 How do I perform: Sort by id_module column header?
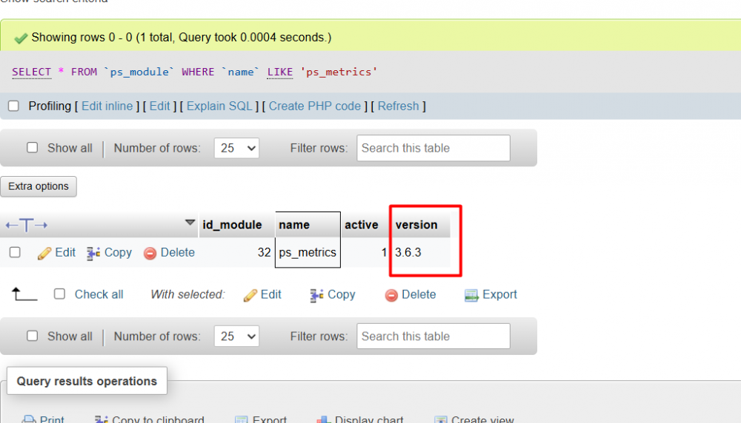(232, 225)
